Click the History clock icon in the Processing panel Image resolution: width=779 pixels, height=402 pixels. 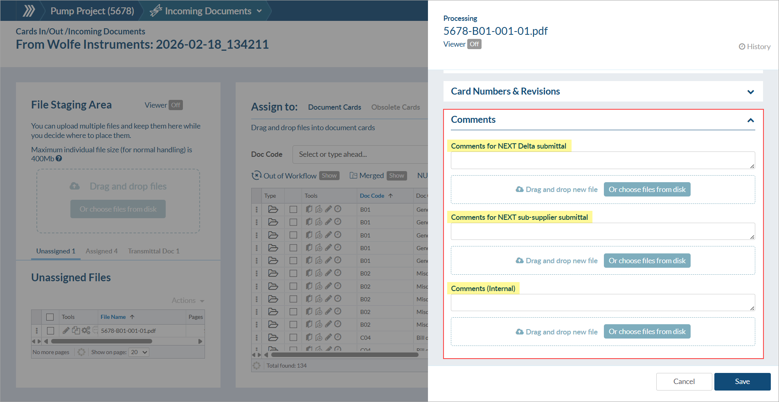pyautogui.click(x=742, y=47)
